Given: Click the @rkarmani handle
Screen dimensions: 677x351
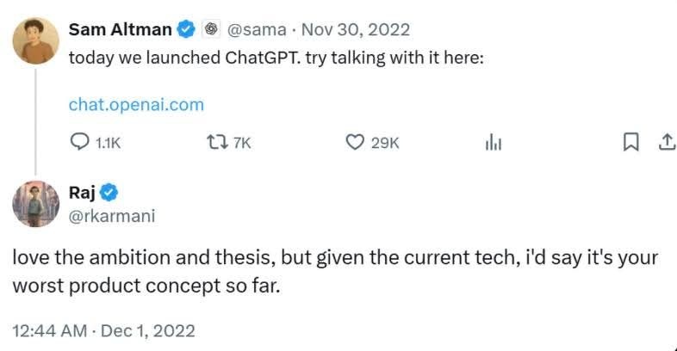Looking at the screenshot, I should point(112,215).
